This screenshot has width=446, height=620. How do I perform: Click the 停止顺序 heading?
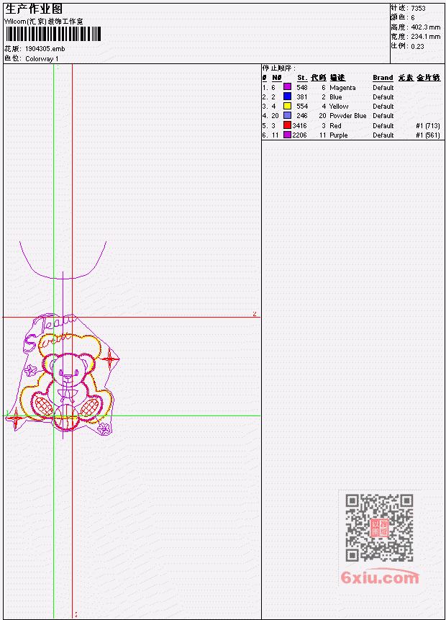278,68
